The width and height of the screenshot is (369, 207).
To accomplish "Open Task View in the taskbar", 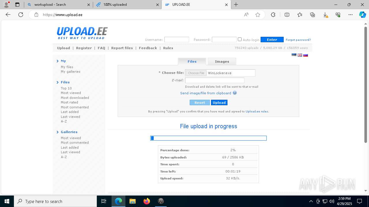I will click(104, 201).
